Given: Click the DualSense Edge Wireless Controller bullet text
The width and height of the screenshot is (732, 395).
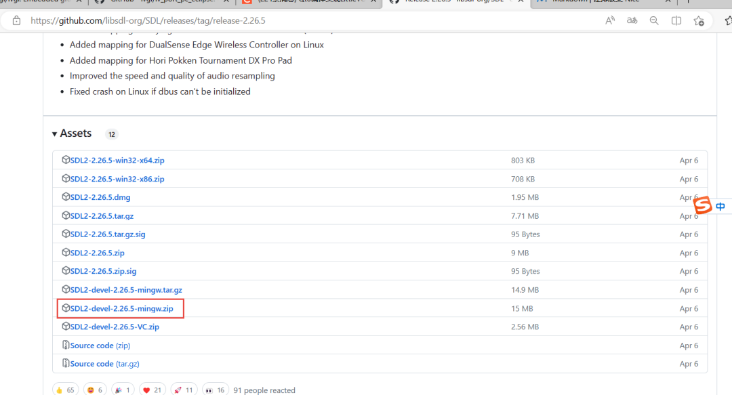Looking at the screenshot, I should tap(197, 45).
